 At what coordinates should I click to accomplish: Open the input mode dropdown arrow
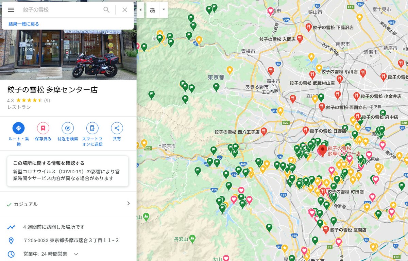pos(164,10)
